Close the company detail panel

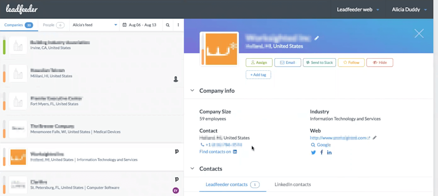point(419,33)
